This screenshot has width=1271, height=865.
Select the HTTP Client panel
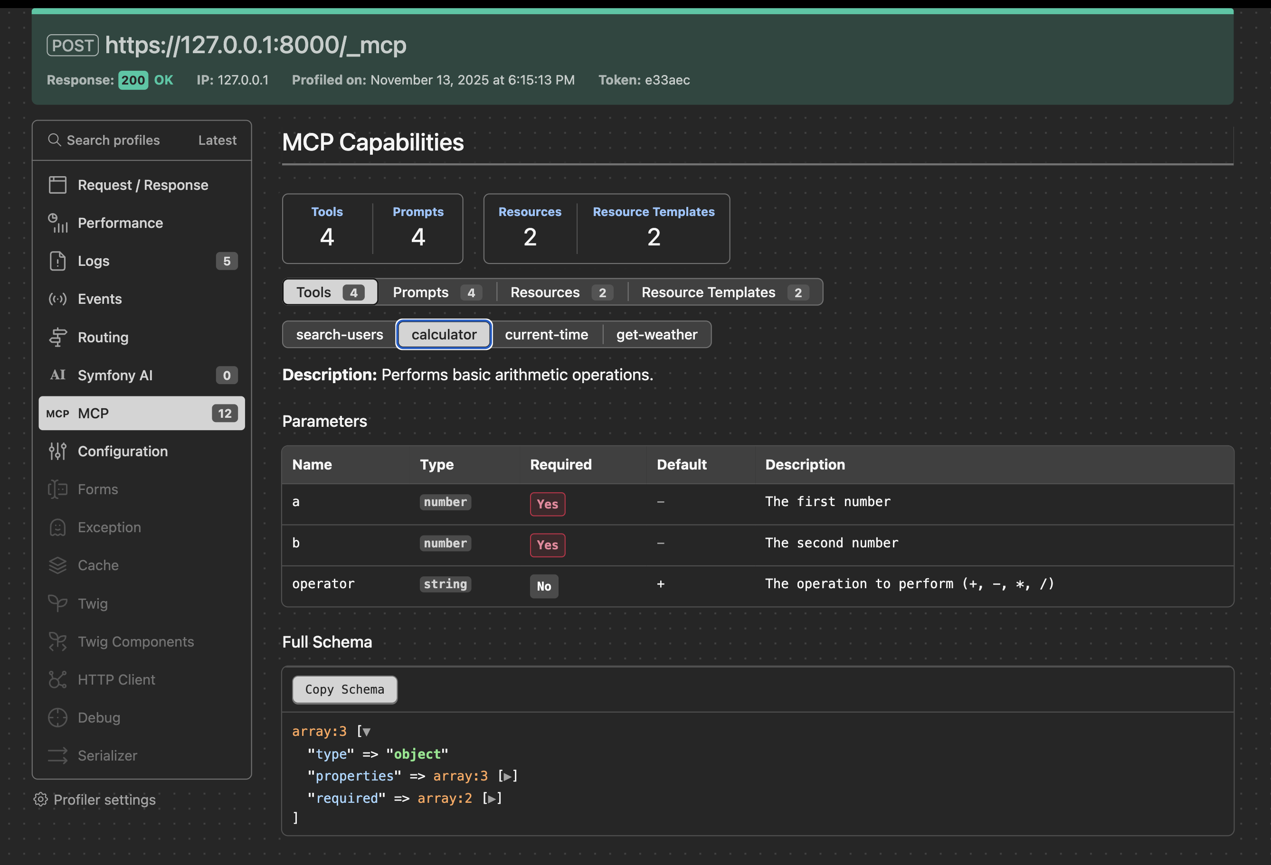pos(117,679)
